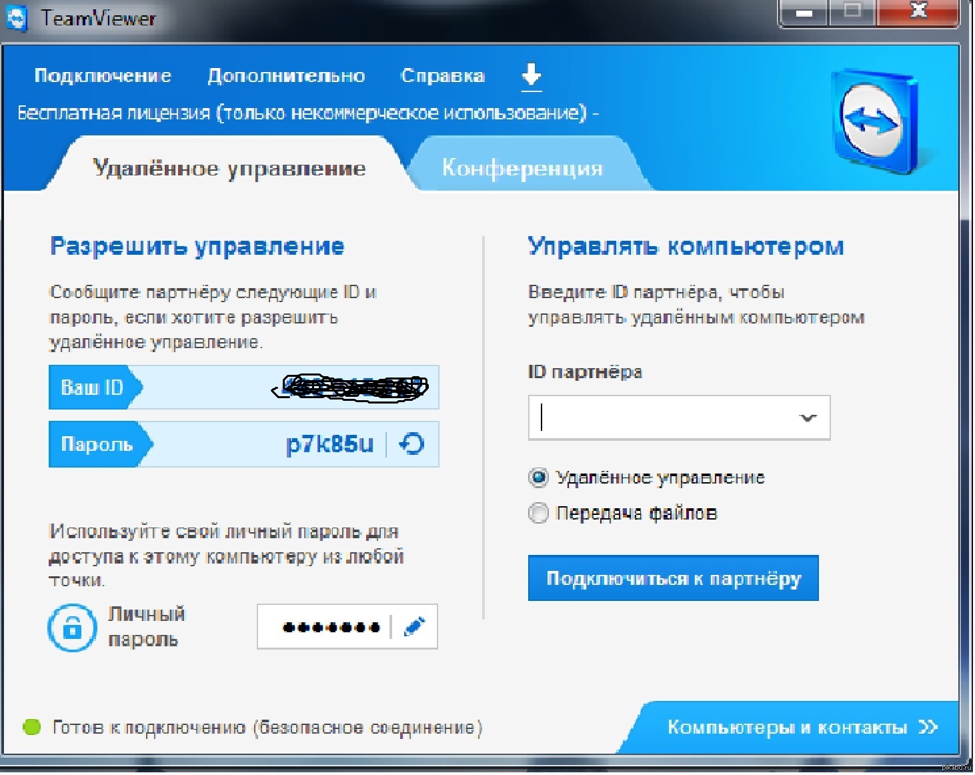Click the Бесплатная лицензия notice text
The image size is (975, 775).
pos(307,113)
